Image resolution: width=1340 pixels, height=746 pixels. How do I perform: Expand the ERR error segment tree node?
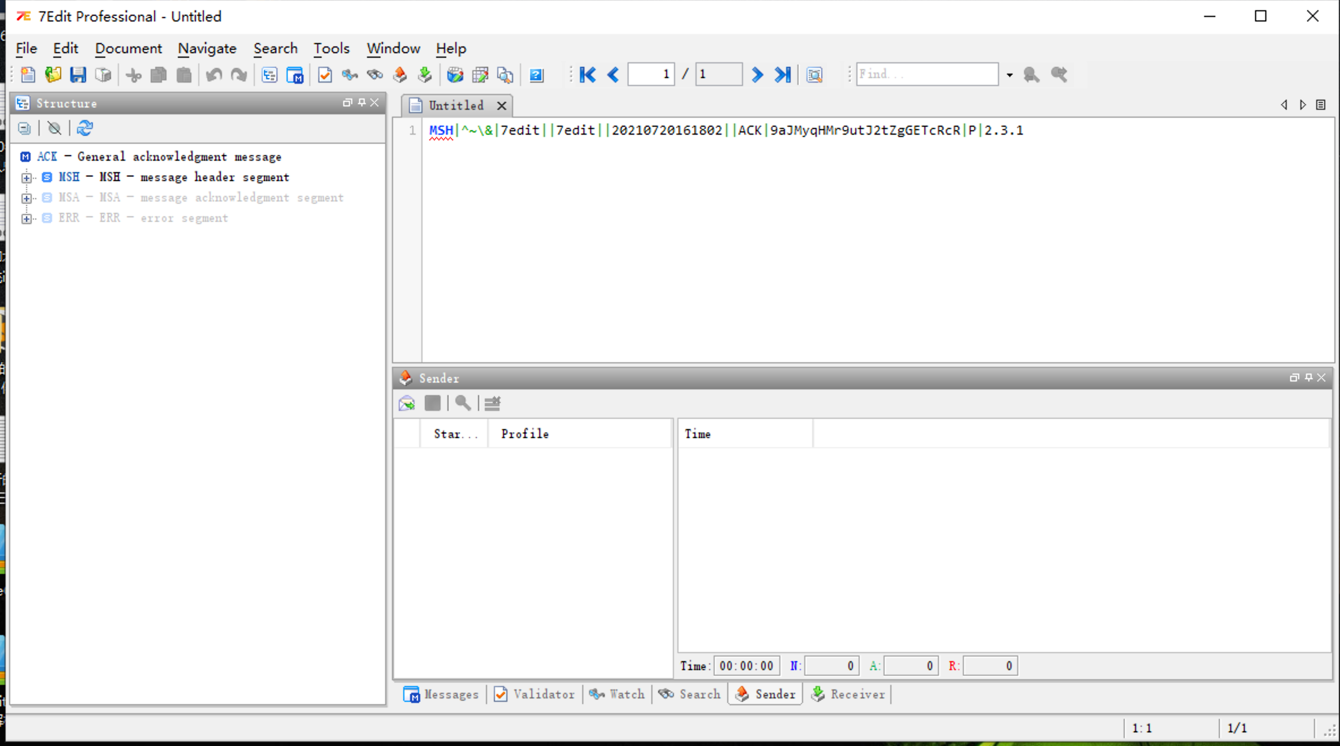(26, 218)
